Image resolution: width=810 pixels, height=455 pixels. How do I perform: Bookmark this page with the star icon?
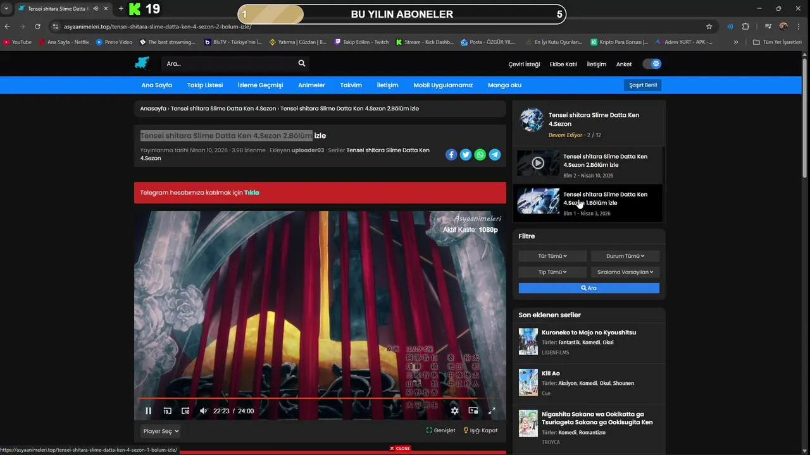pyautogui.click(x=709, y=27)
